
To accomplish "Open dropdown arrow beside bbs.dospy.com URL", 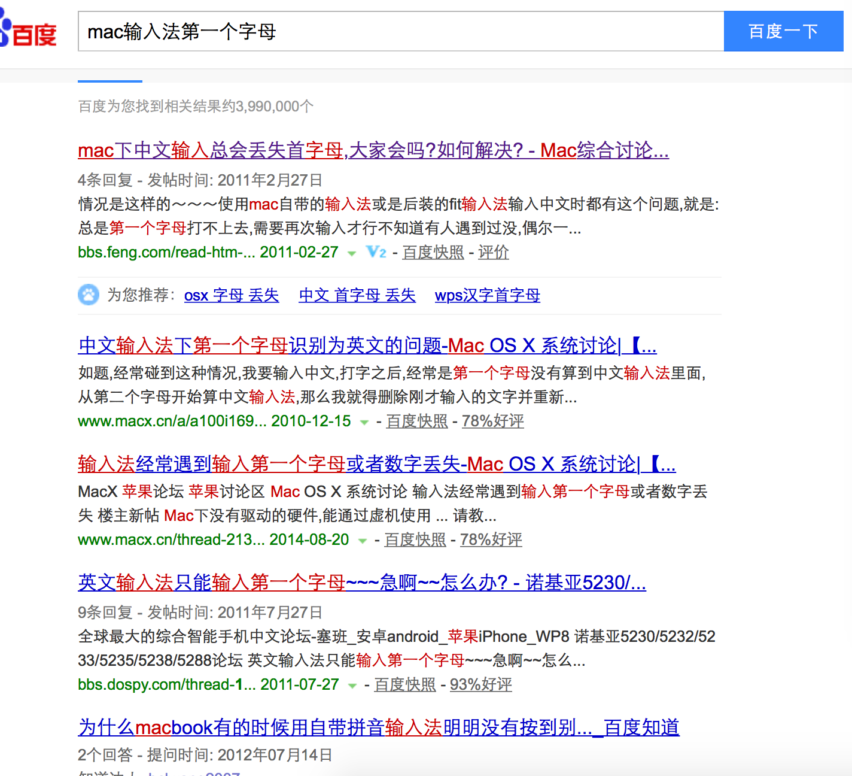I will click(x=352, y=686).
